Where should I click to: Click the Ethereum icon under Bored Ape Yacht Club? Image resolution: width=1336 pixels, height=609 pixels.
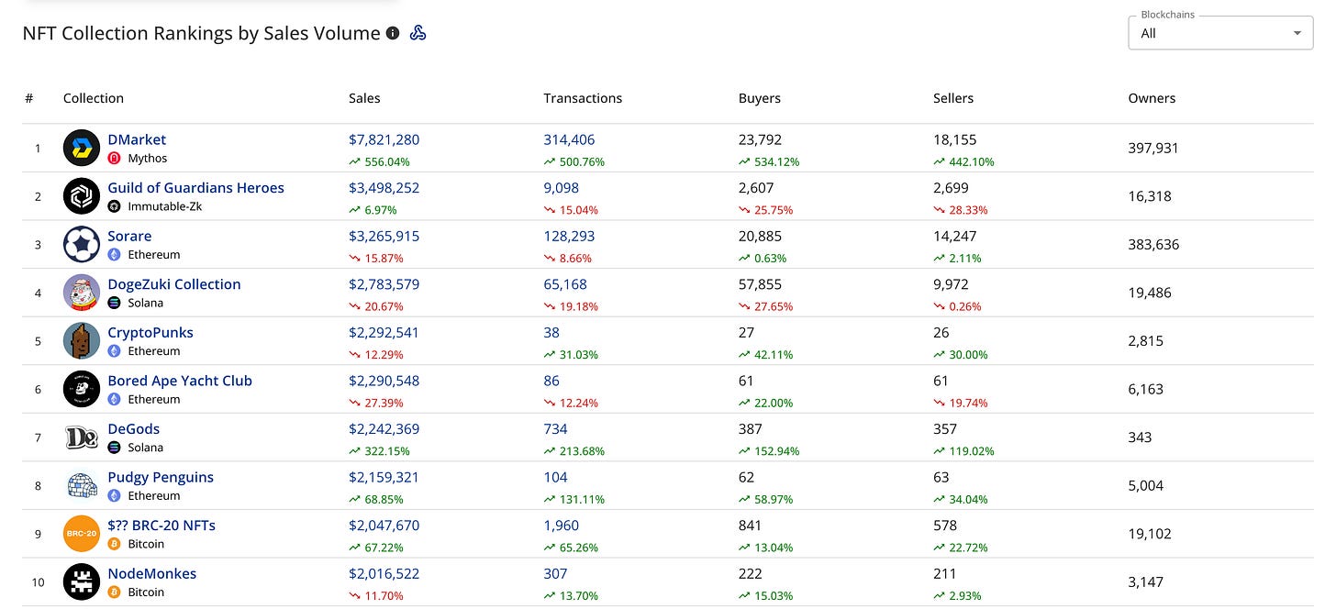pyautogui.click(x=115, y=399)
